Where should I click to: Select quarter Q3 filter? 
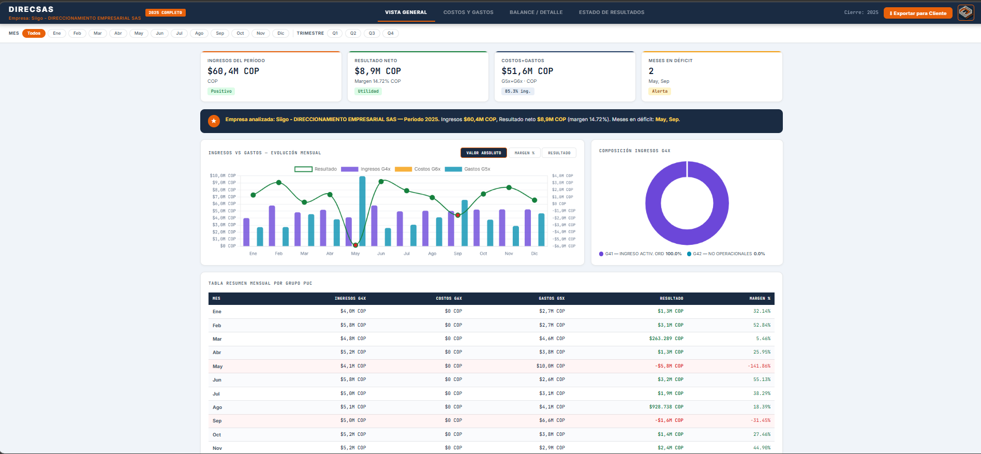coord(372,33)
